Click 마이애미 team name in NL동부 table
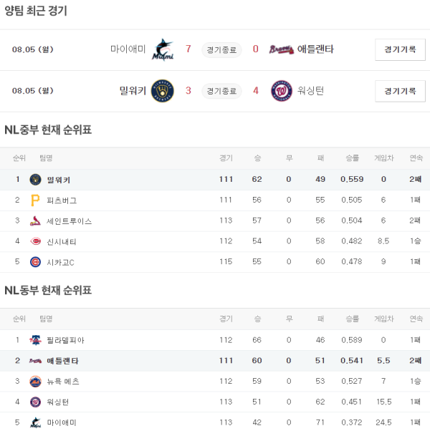430x431 pixels. point(61,423)
